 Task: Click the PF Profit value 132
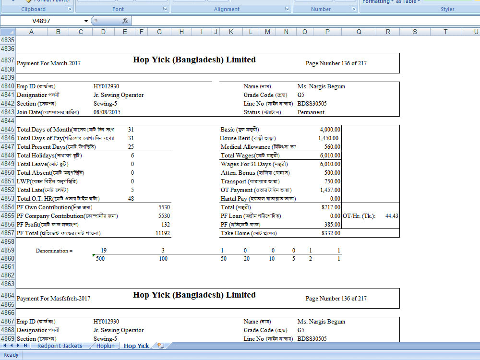166,224
